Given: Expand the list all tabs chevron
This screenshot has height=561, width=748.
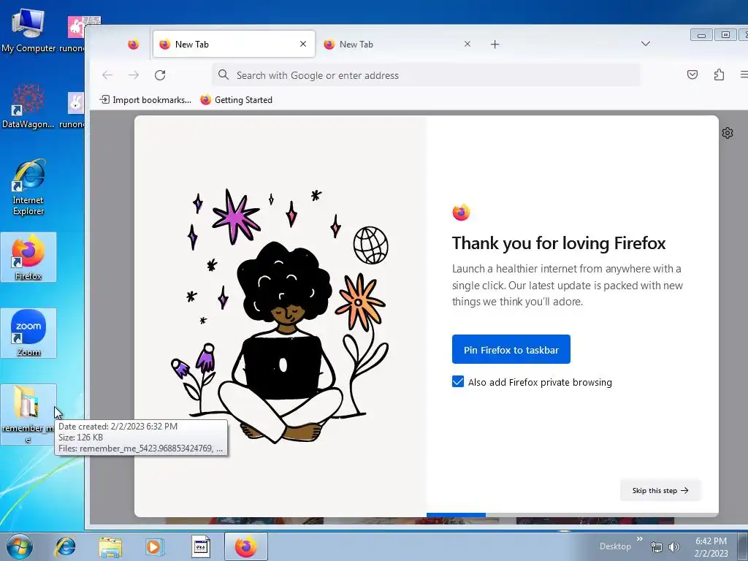Looking at the screenshot, I should [646, 44].
